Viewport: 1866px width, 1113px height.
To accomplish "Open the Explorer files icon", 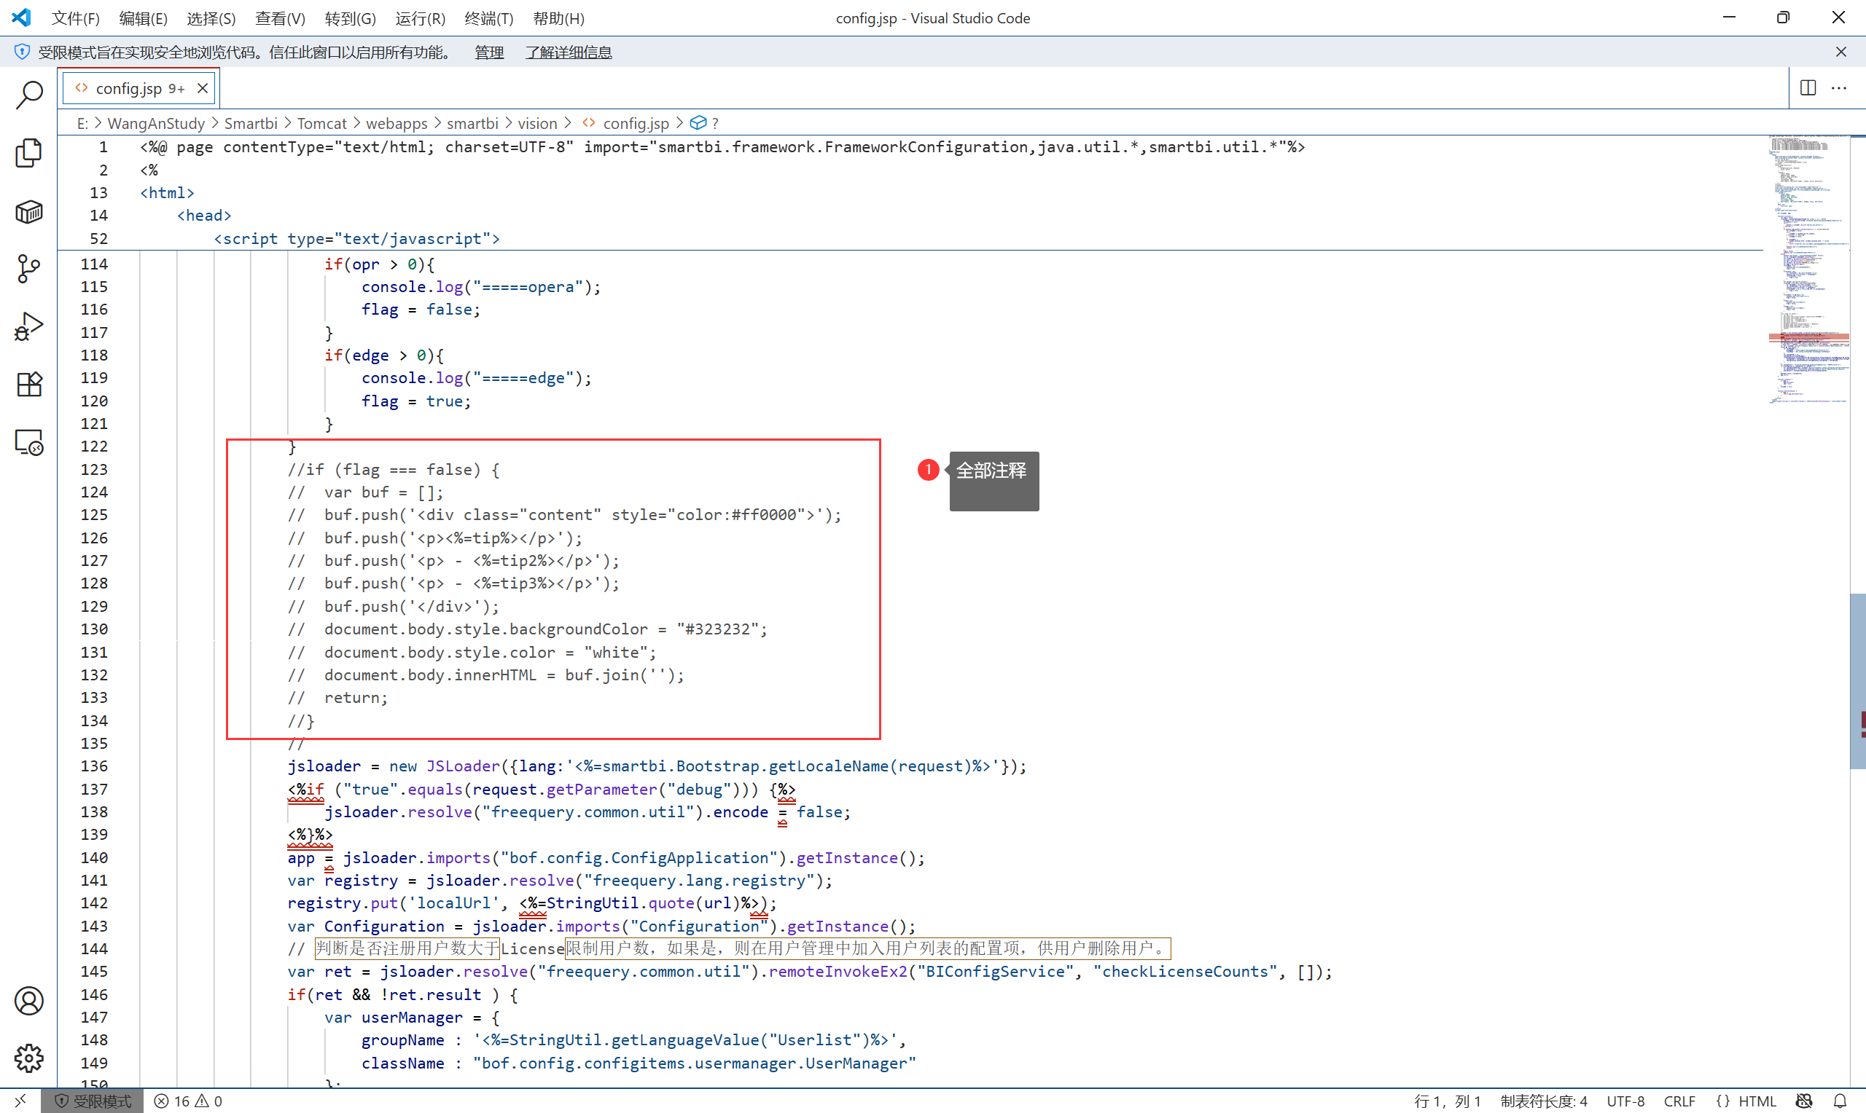I will coord(28,153).
